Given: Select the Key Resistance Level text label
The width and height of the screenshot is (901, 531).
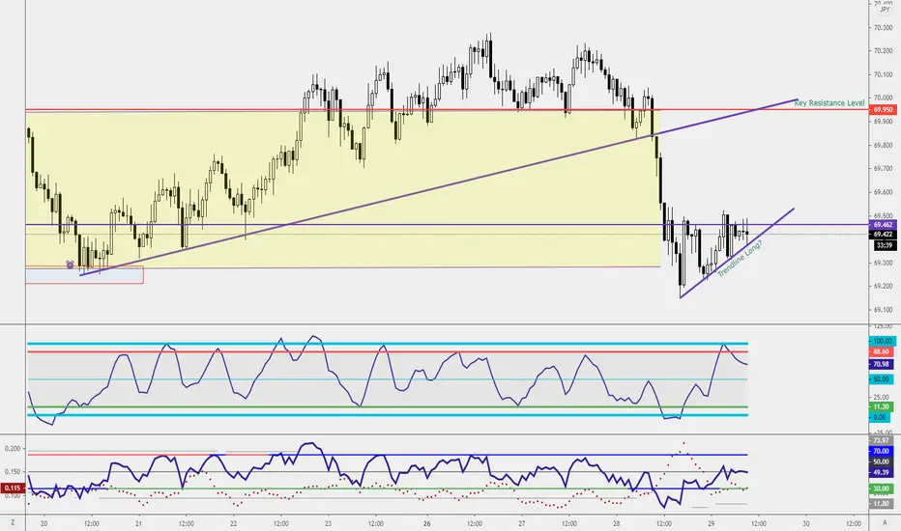Looking at the screenshot, I should coord(829,103).
